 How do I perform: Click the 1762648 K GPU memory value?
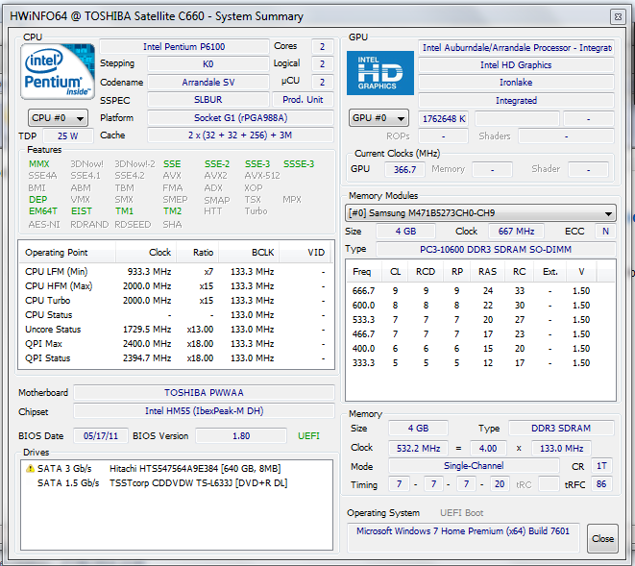(x=444, y=119)
